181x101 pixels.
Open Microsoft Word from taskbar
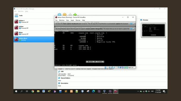coord(44,91)
